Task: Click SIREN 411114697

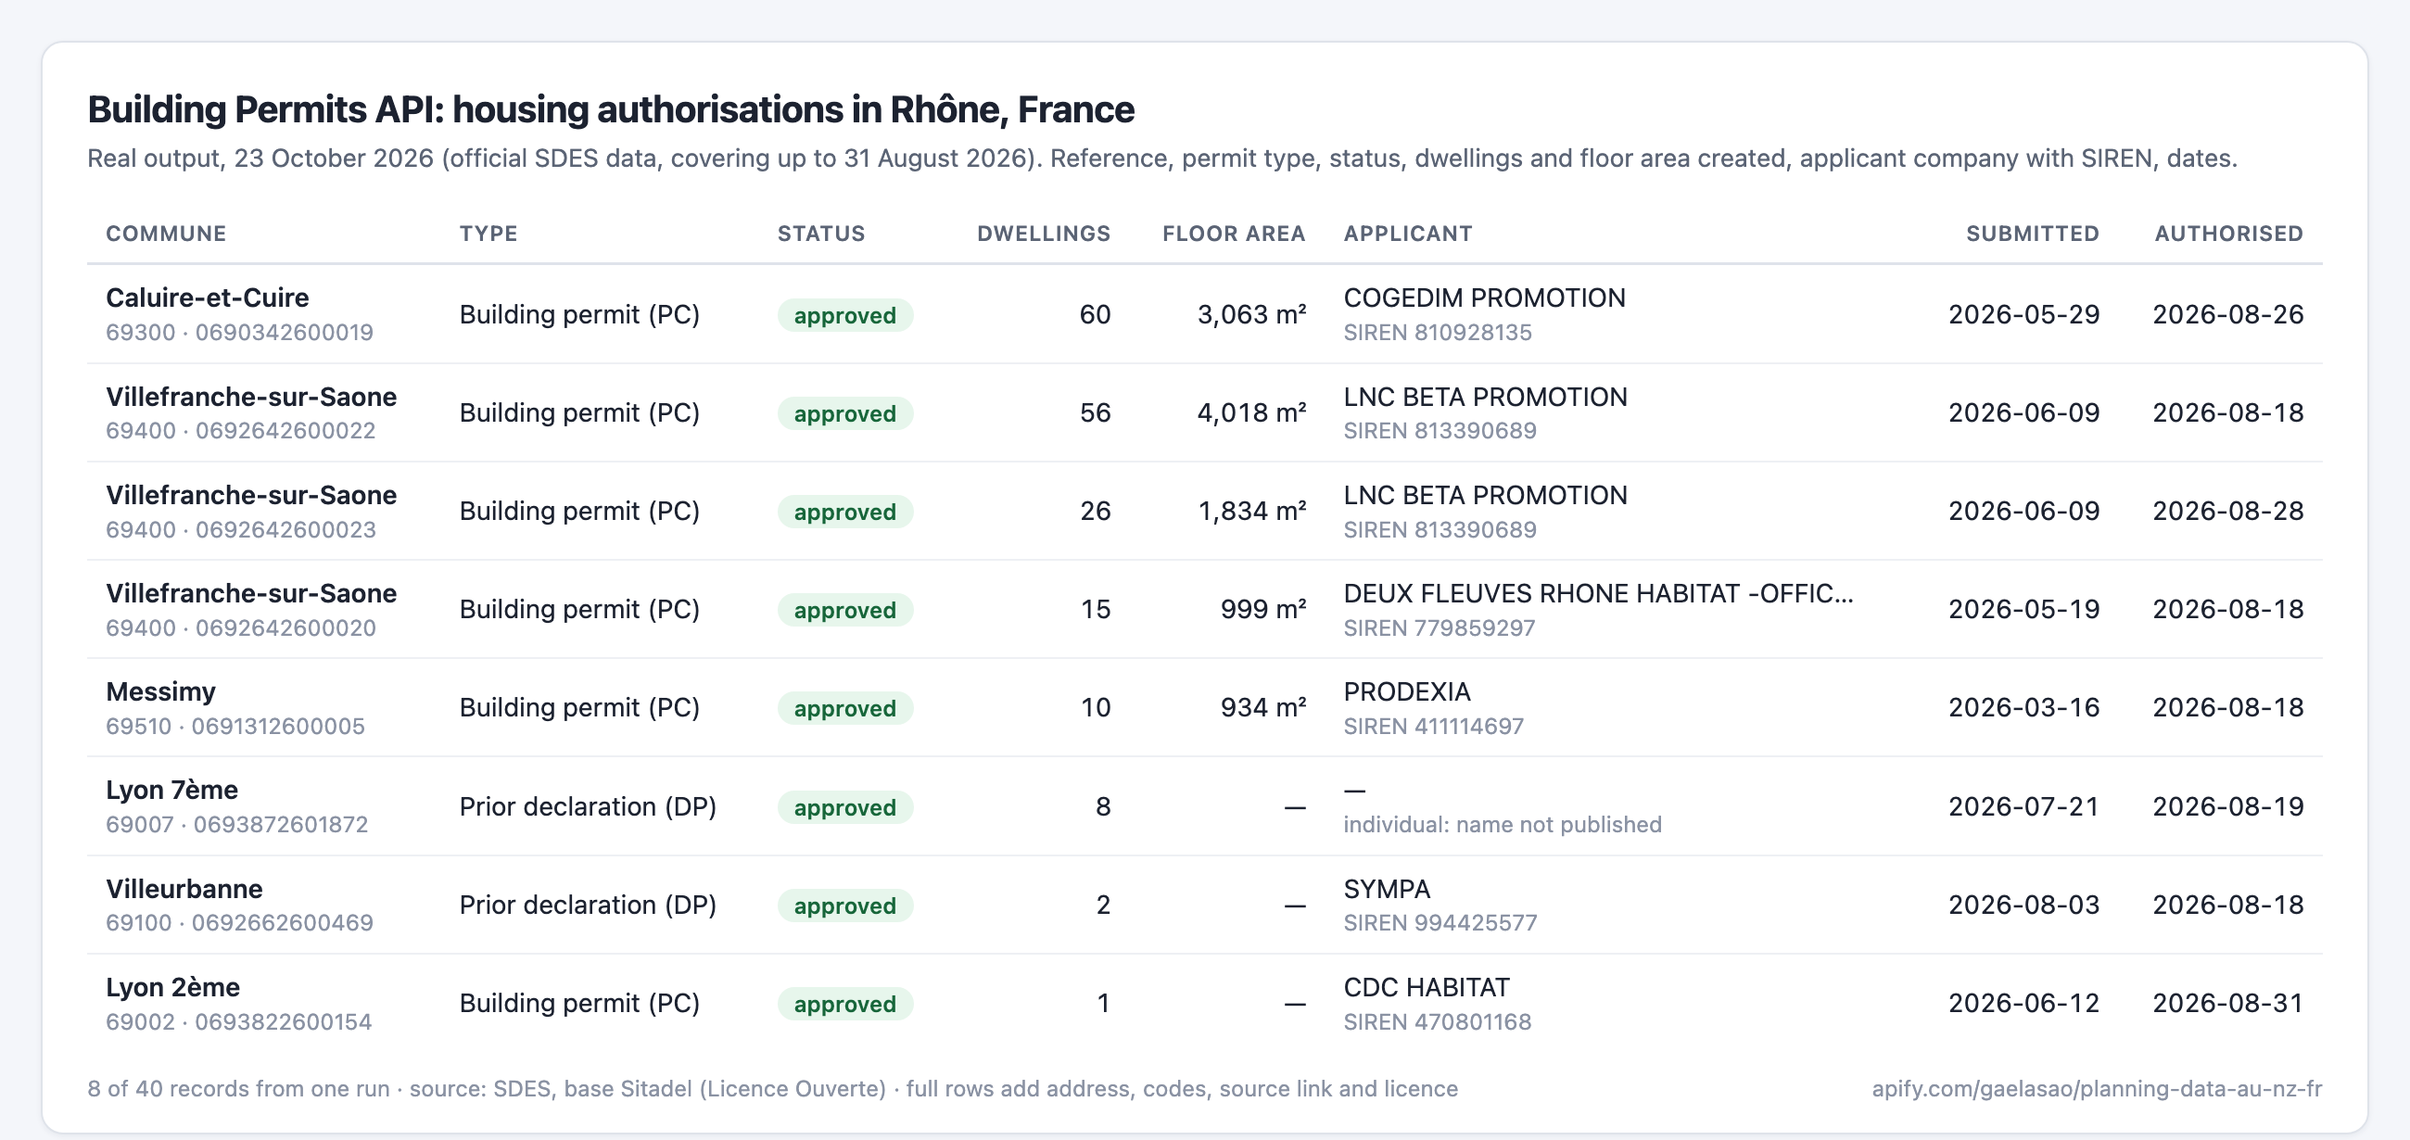Action: pos(1433,727)
